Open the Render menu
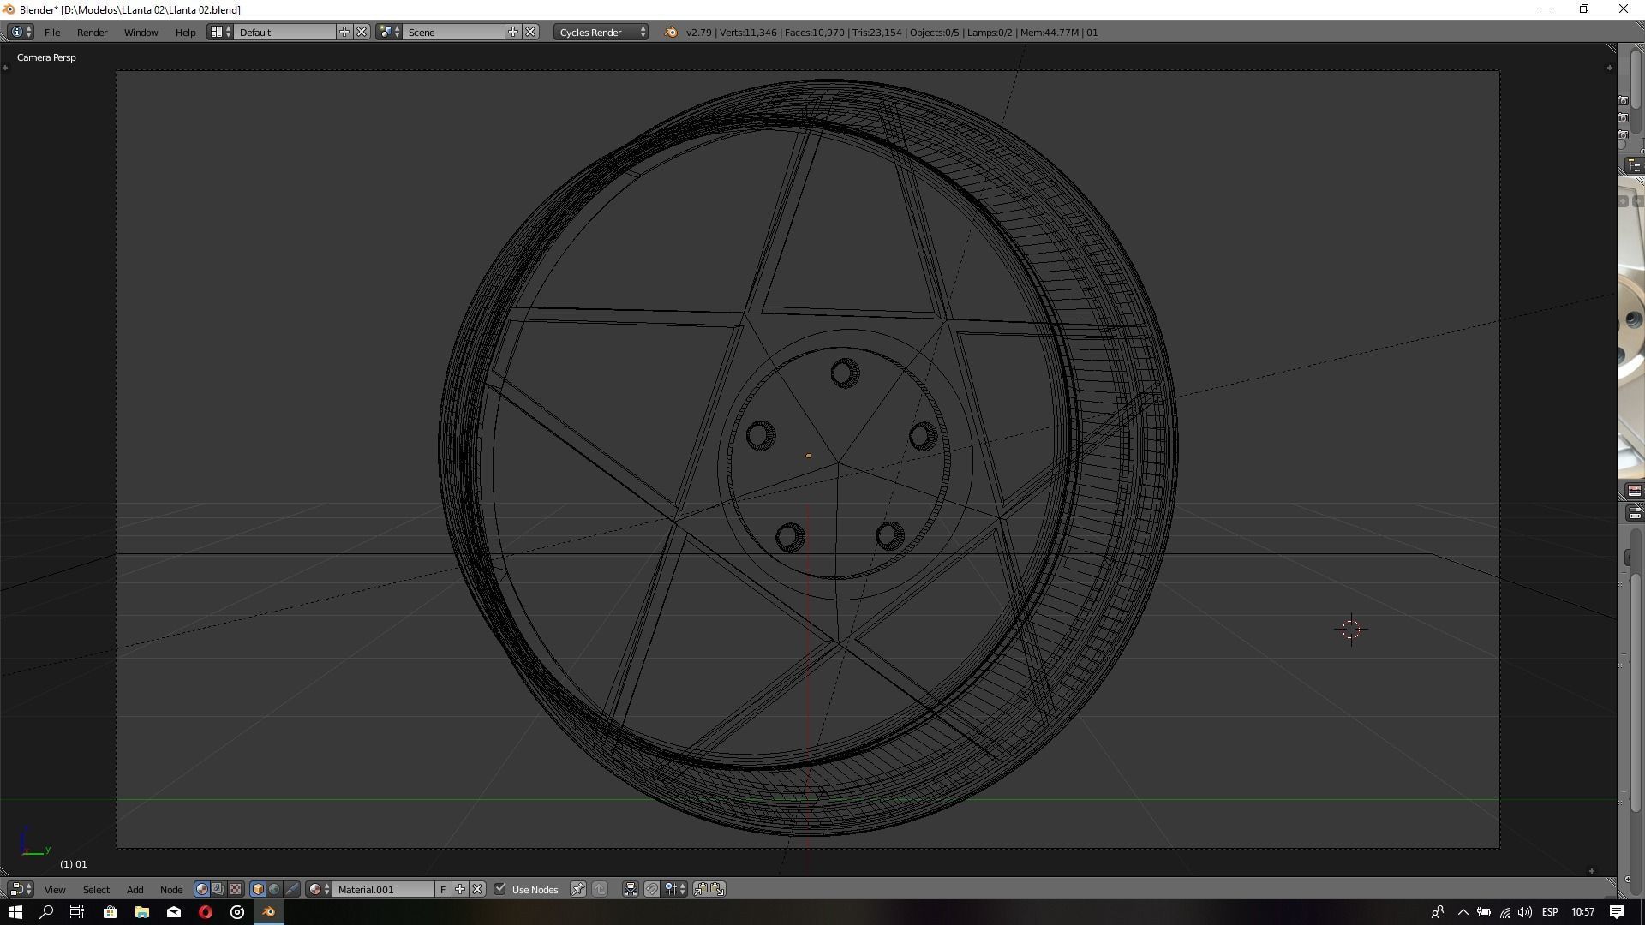This screenshot has height=925, width=1645. [92, 33]
